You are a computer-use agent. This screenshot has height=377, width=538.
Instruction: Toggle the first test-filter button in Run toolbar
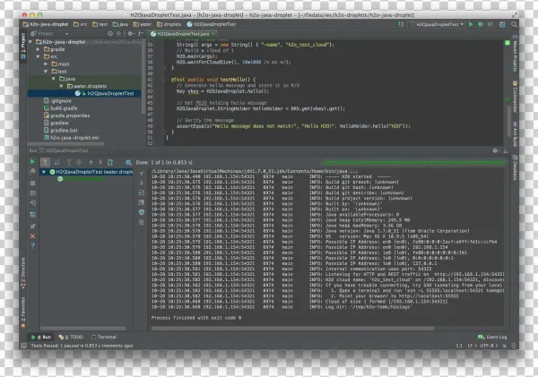47,161
